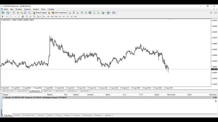Sort orders by Символ column header
The image size is (218, 122).
90,95
